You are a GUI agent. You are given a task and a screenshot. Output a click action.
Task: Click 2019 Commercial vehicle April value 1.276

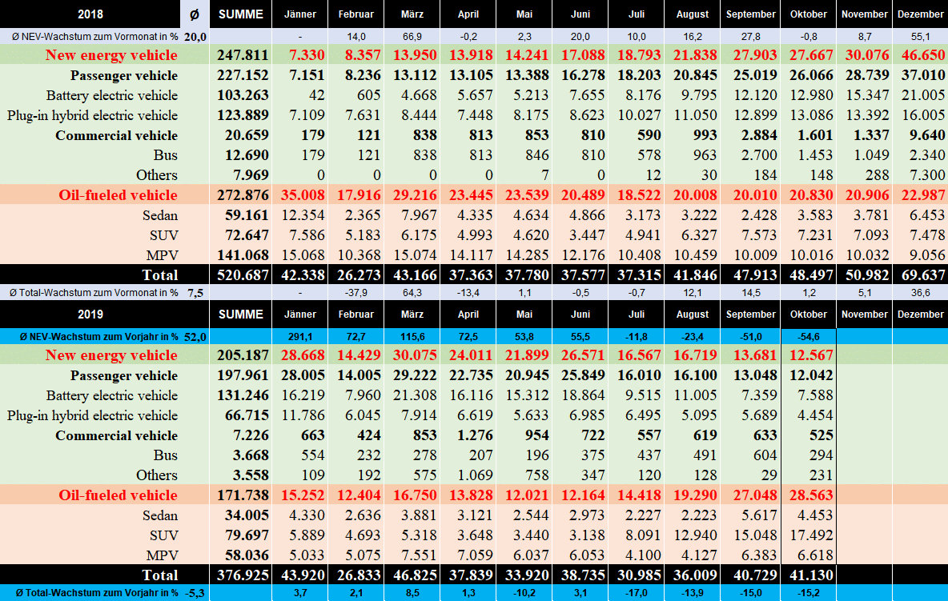[475, 435]
